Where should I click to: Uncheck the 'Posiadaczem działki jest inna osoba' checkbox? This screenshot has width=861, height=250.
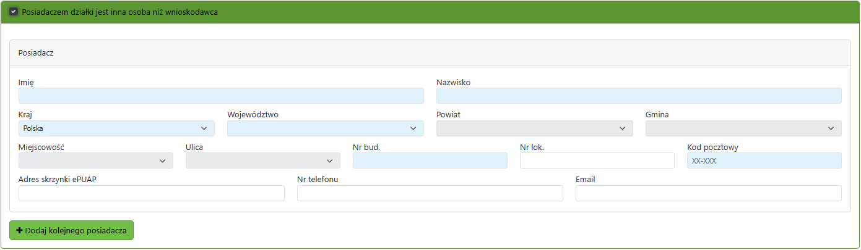pos(14,12)
